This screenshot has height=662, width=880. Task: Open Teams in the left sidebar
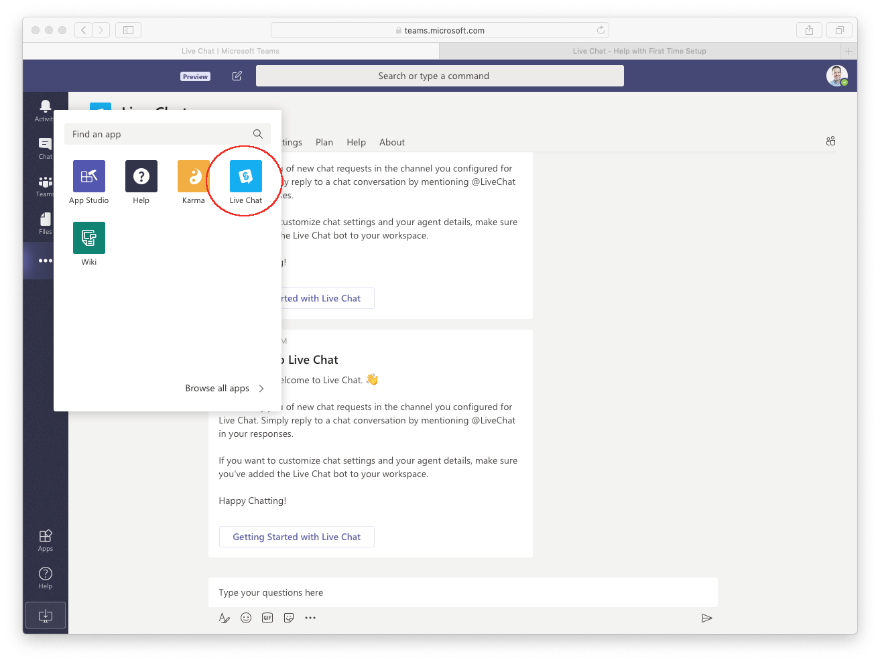[x=45, y=186]
